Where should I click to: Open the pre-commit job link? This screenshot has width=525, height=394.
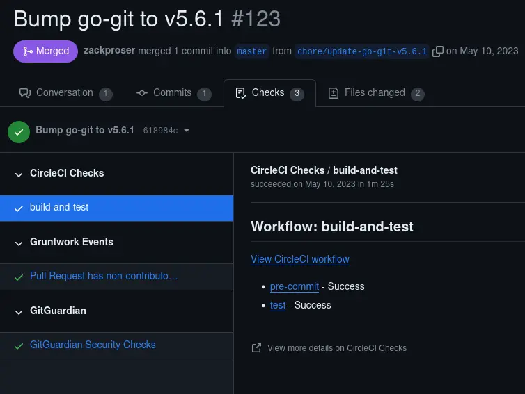coord(294,286)
